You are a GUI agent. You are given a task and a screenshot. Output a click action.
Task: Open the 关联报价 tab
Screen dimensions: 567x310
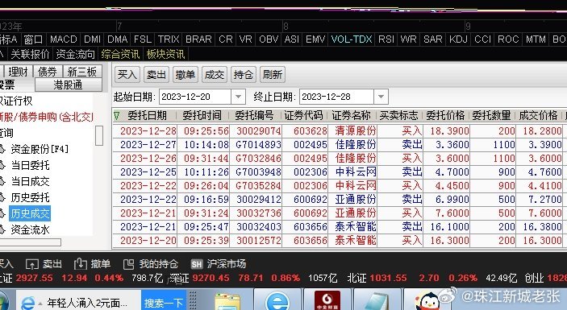coord(30,54)
